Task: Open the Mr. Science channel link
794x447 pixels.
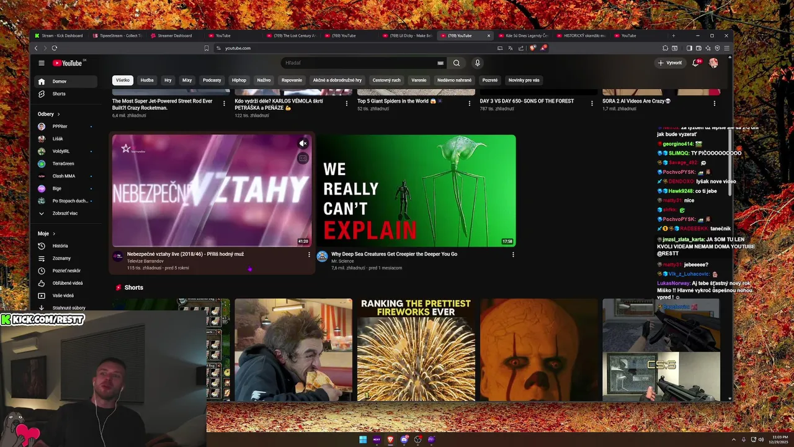Action: pyautogui.click(x=342, y=261)
